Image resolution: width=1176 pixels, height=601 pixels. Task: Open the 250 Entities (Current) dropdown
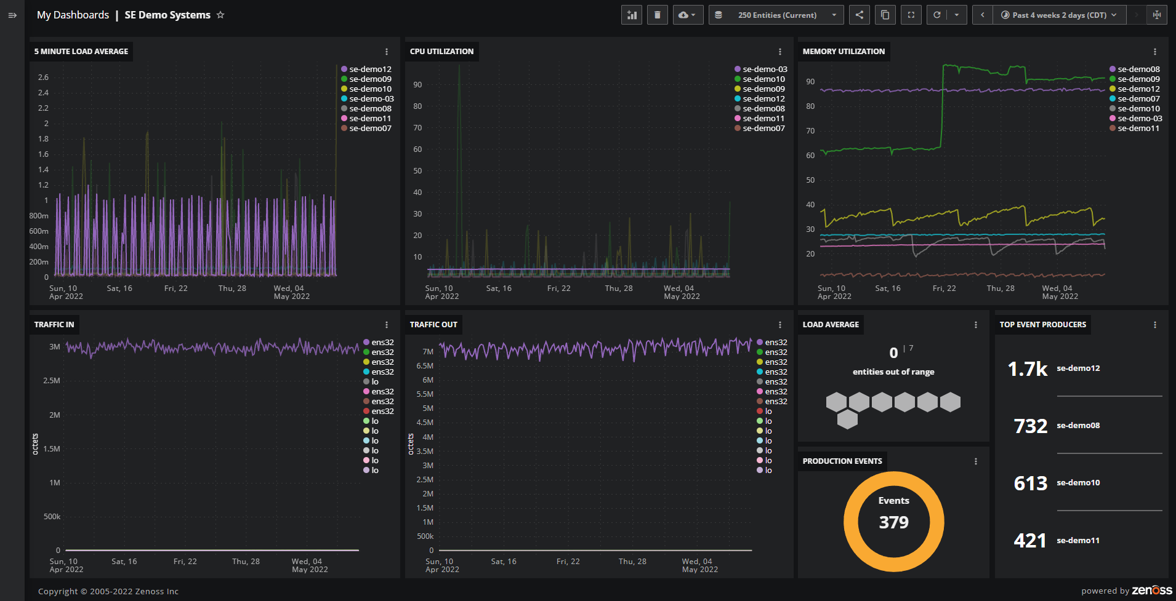tap(776, 14)
